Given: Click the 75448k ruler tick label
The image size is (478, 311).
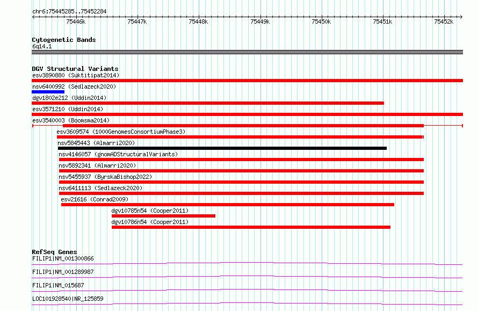Looking at the screenshot, I should coord(199,21).
